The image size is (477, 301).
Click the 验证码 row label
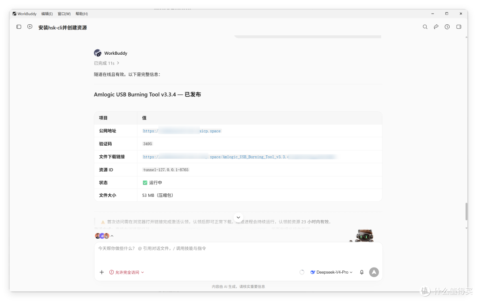(x=105, y=144)
